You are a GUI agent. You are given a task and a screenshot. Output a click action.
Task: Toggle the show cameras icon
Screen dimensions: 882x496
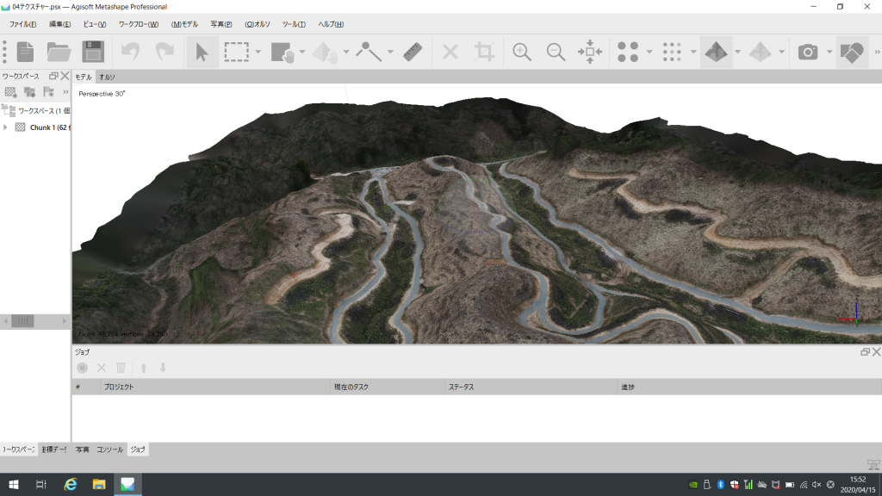point(807,53)
